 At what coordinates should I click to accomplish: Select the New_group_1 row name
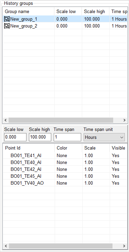(24, 19)
